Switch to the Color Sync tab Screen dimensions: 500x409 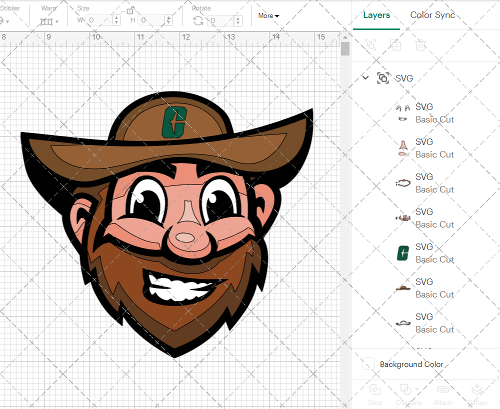[x=432, y=15]
